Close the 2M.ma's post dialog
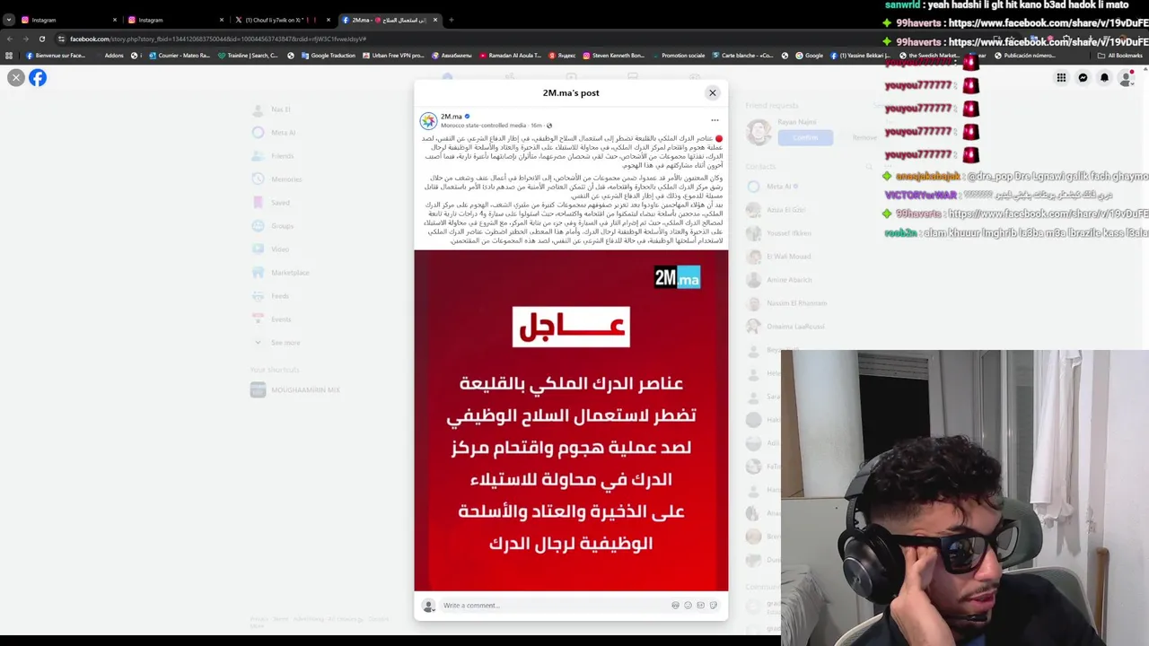This screenshot has width=1149, height=646. [713, 92]
